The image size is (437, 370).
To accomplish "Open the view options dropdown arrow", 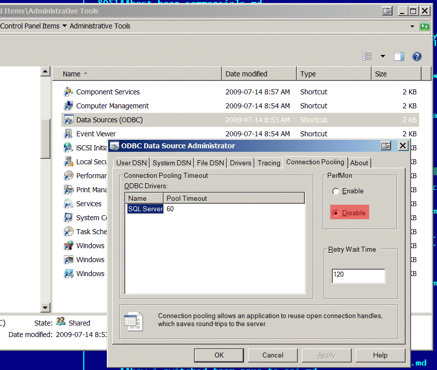I will tap(383, 56).
